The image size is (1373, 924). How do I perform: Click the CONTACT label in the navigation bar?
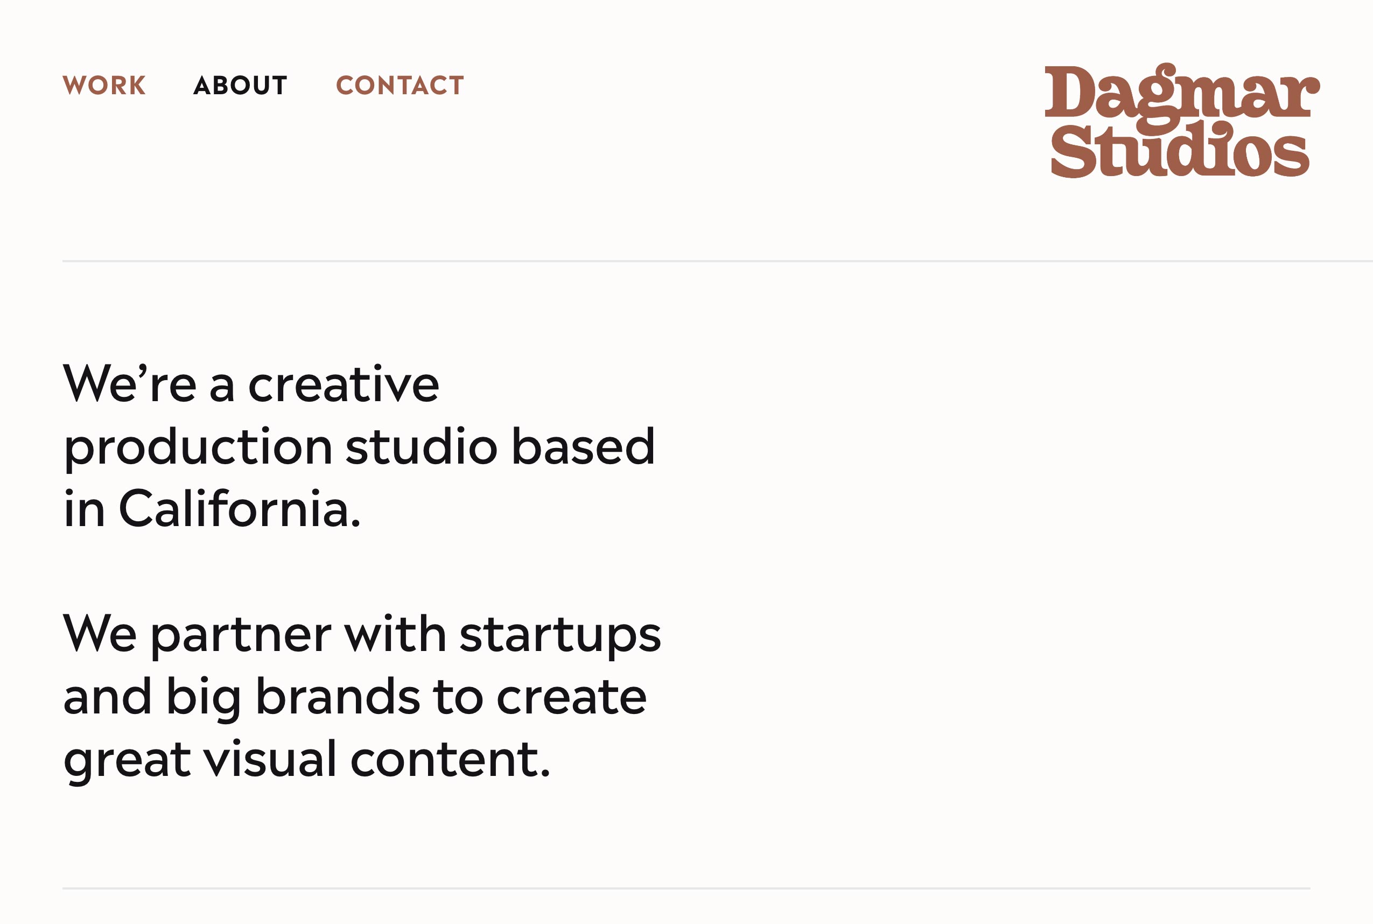pos(400,86)
